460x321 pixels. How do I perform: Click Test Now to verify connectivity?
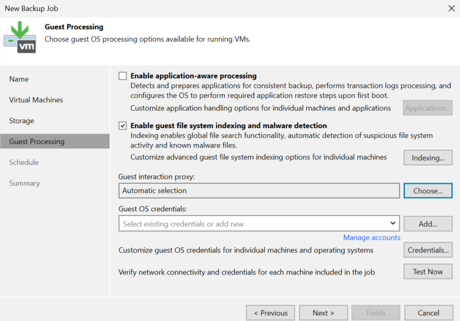coord(428,272)
